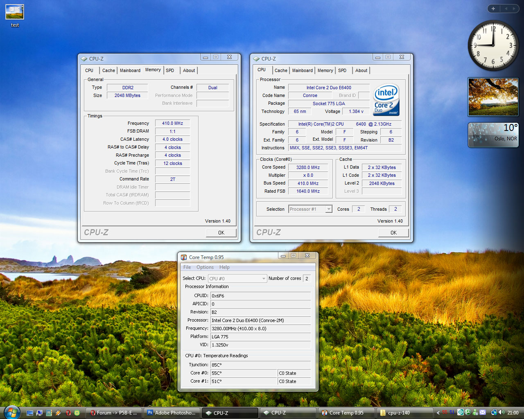Click Core Temp title bar icon
This screenshot has width=524, height=419.
click(x=184, y=257)
